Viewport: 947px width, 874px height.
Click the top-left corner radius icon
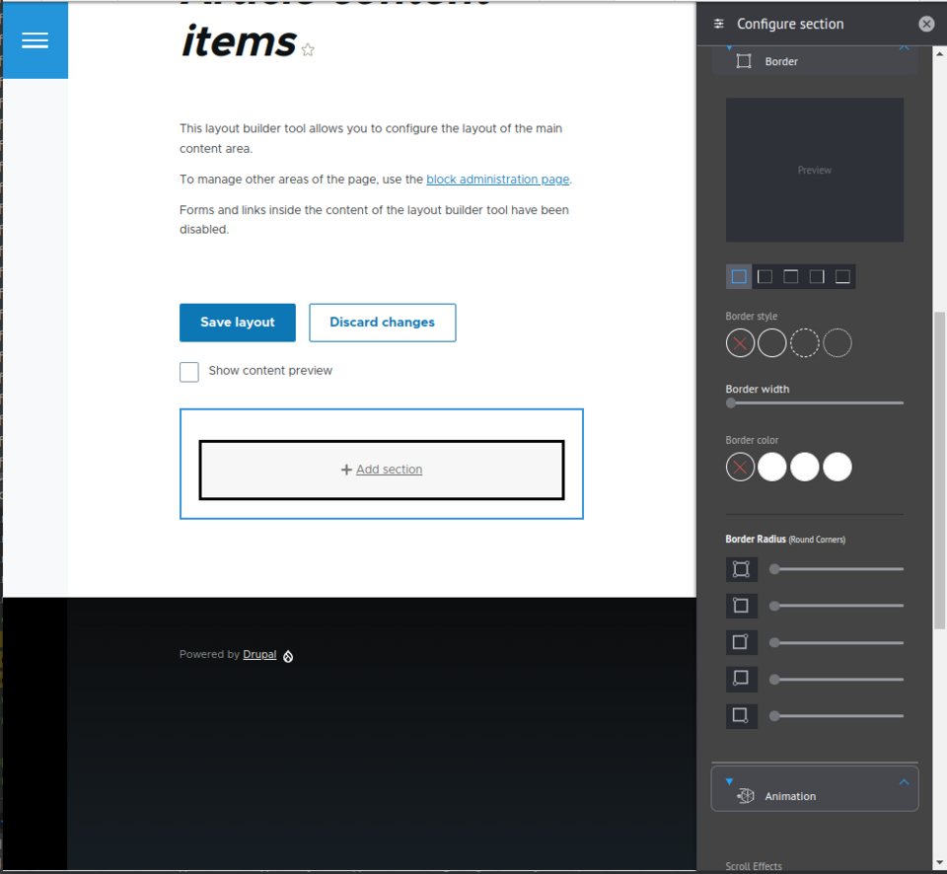741,606
